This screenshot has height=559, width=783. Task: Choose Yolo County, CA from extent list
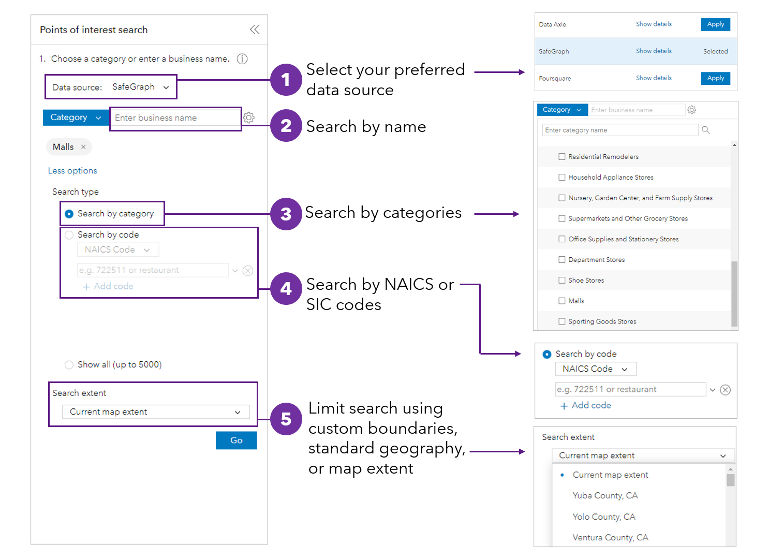tap(603, 517)
